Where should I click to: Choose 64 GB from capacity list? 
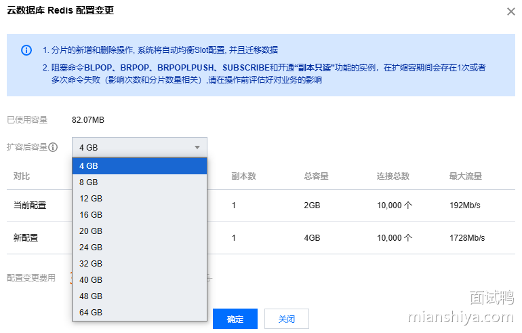(x=139, y=313)
